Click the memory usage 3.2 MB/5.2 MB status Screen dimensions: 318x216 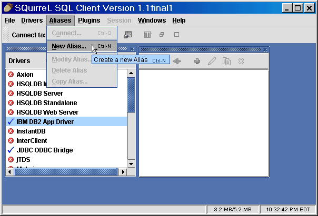[233, 209]
